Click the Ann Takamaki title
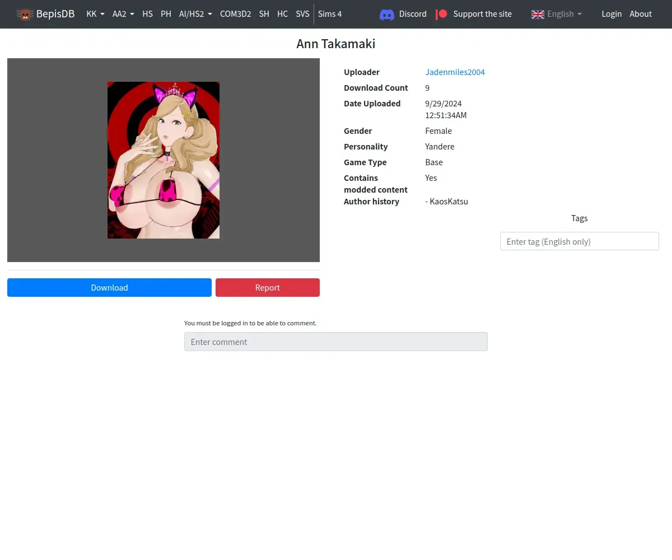Image resolution: width=672 pixels, height=560 pixels. point(336,44)
